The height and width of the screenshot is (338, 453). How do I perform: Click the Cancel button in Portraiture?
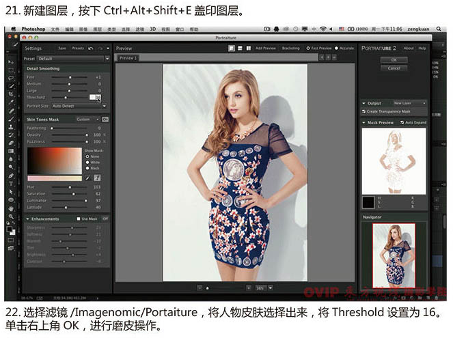point(394,68)
